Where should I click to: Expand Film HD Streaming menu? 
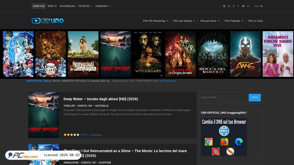[156, 21]
